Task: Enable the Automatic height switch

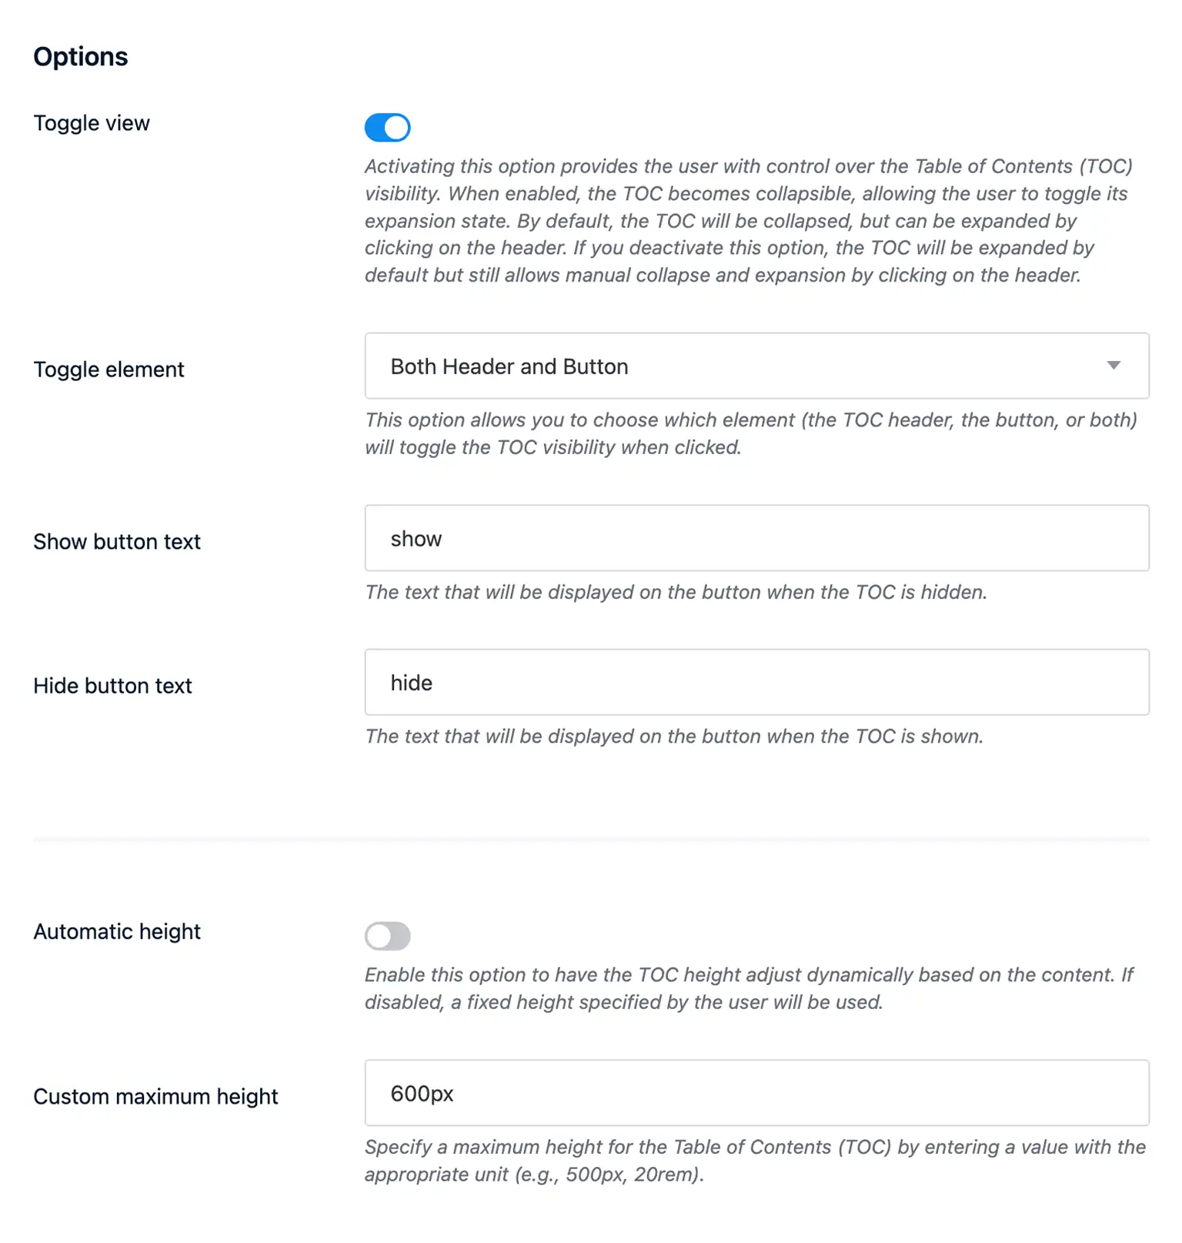Action: (x=387, y=935)
